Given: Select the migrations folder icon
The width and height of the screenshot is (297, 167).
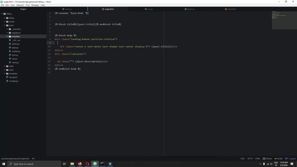Looking at the screenshot, I should [x=10, y=33].
